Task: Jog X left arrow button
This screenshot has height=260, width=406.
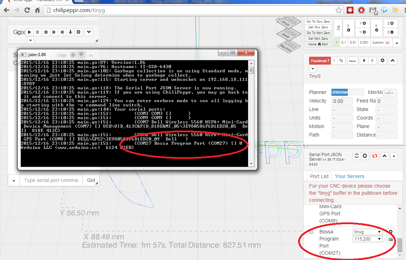Action: (x=348, y=28)
